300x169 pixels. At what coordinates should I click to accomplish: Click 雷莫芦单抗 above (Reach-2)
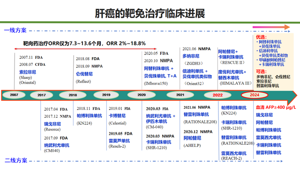119,141
